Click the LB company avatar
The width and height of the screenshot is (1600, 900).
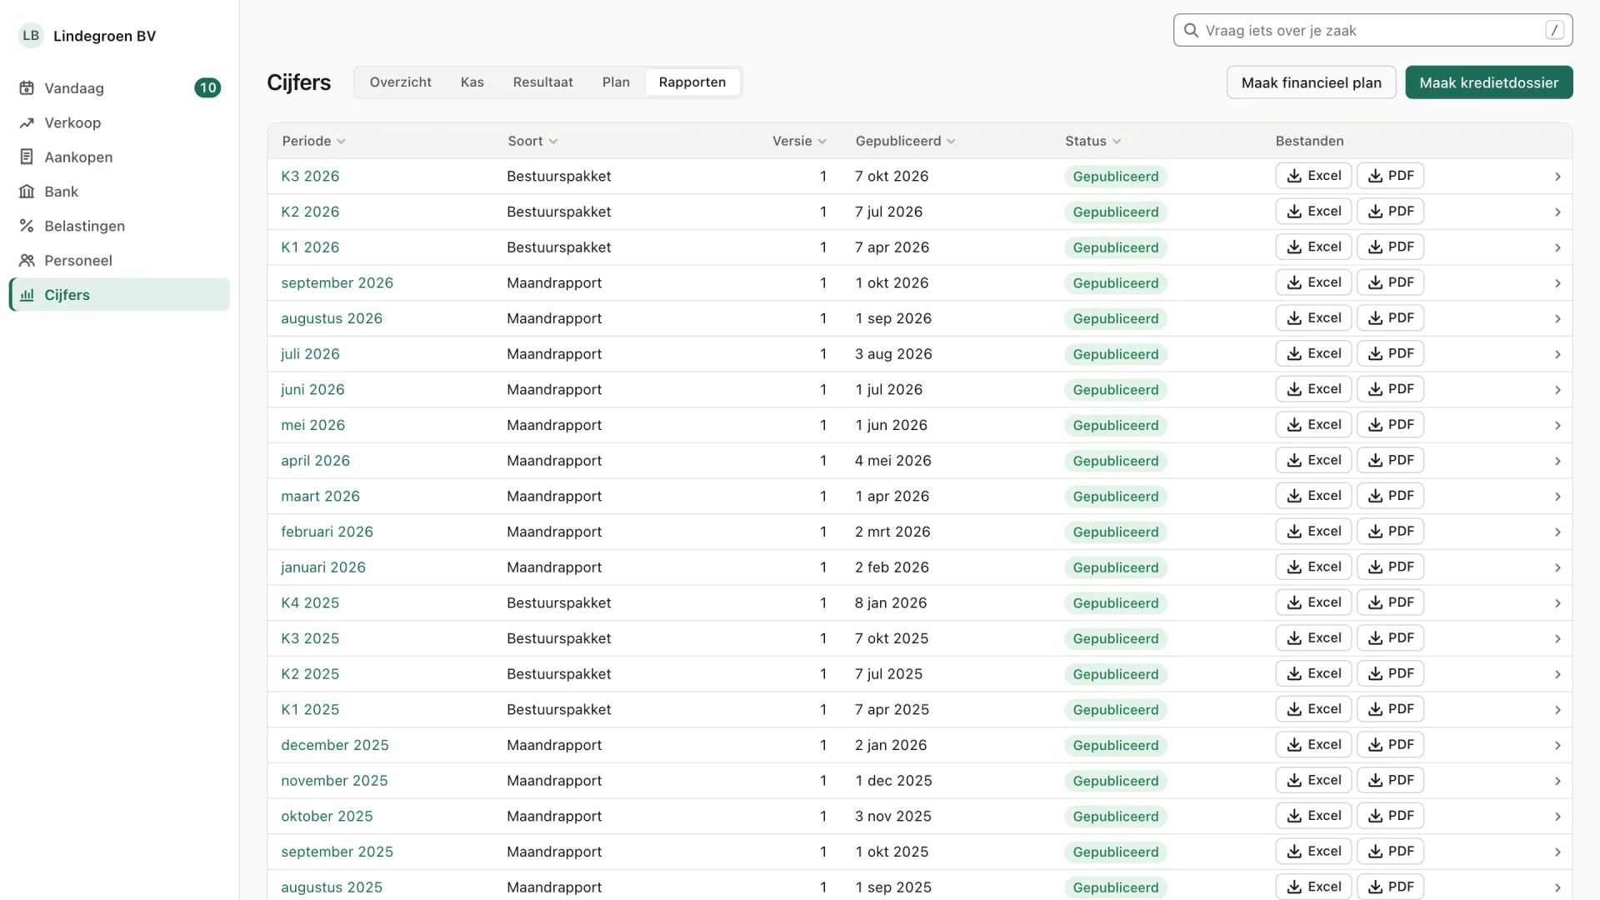31,36
